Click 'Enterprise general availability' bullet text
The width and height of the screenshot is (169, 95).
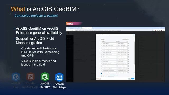tap(39, 33)
